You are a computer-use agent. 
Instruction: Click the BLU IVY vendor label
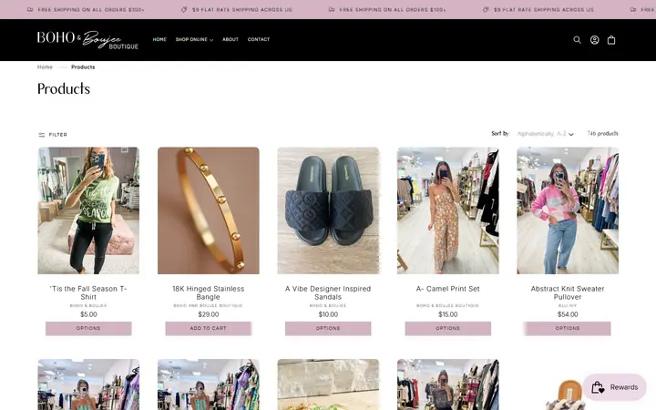click(568, 306)
